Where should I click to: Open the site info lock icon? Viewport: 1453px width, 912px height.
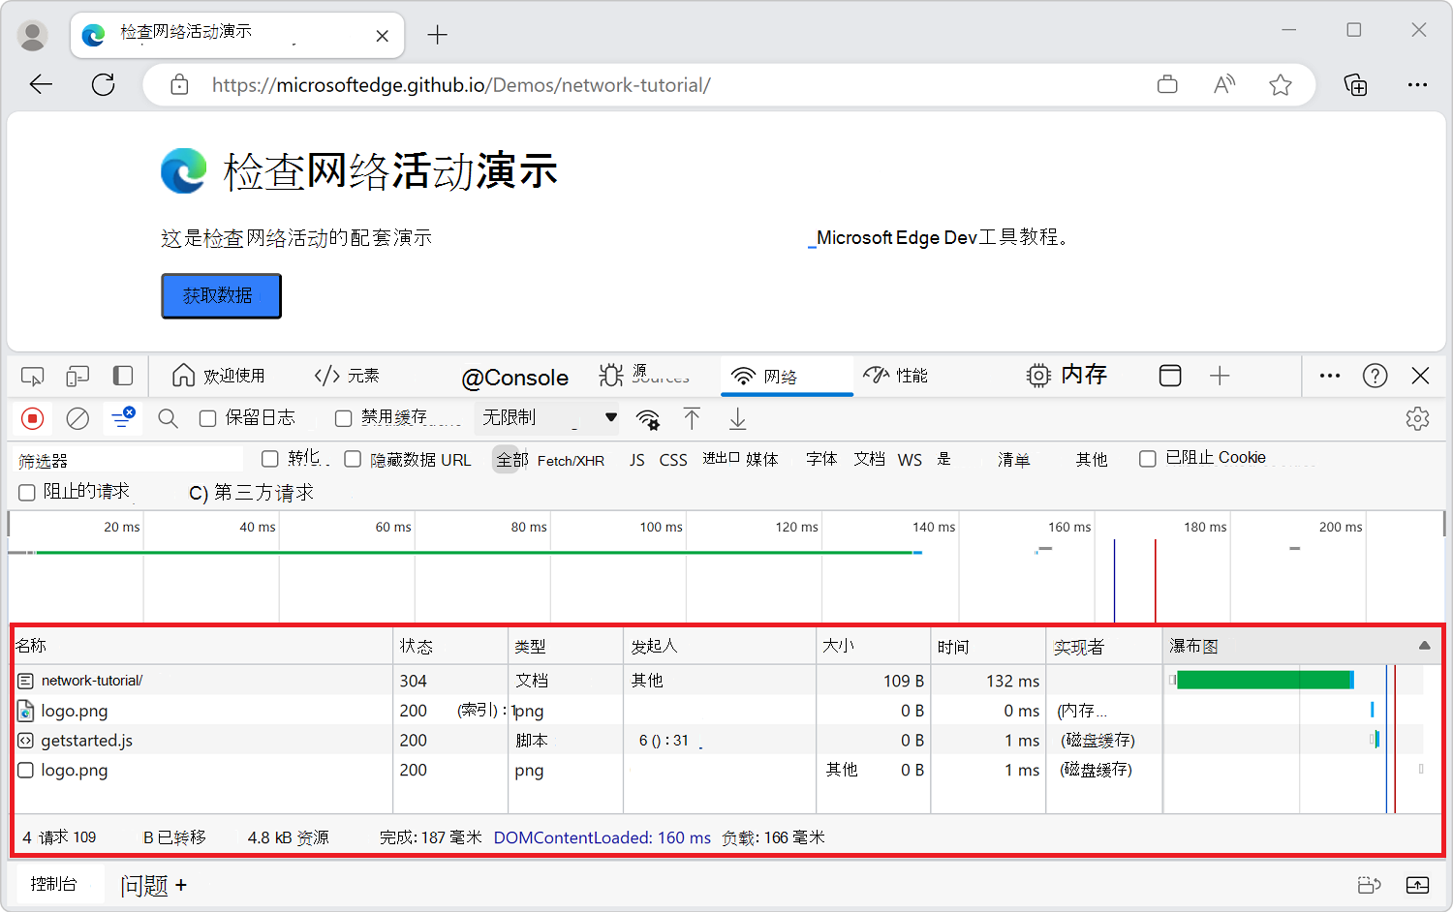point(179,85)
